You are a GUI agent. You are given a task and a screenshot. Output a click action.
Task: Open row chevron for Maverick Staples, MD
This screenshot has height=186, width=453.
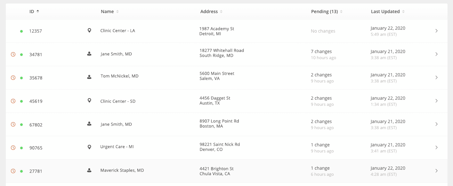[x=436, y=171]
